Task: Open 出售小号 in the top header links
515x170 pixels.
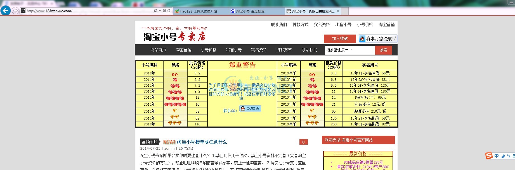Action: coord(343,25)
